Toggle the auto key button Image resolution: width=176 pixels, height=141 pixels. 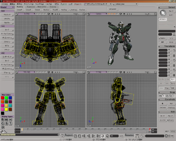[137, 135]
